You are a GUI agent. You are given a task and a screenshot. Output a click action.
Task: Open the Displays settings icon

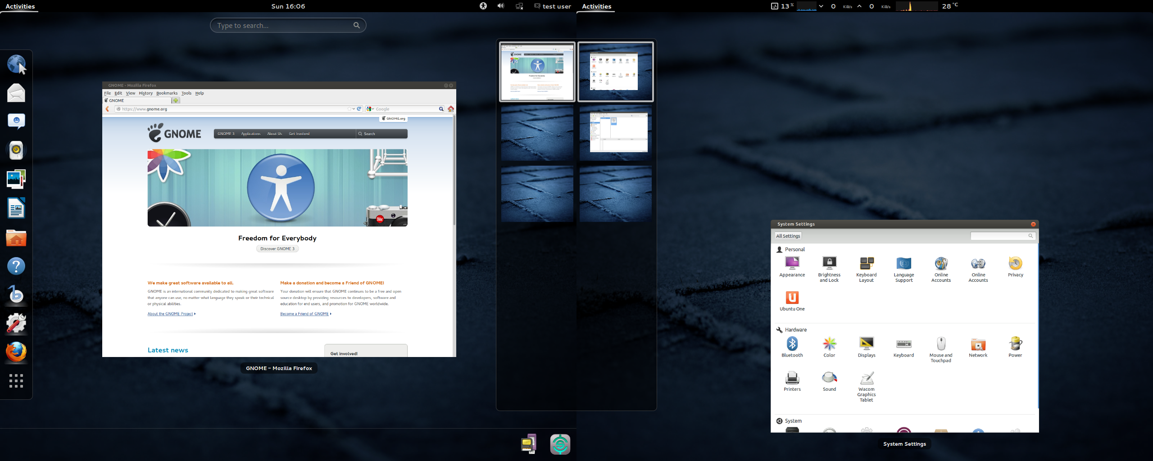pos(866,345)
